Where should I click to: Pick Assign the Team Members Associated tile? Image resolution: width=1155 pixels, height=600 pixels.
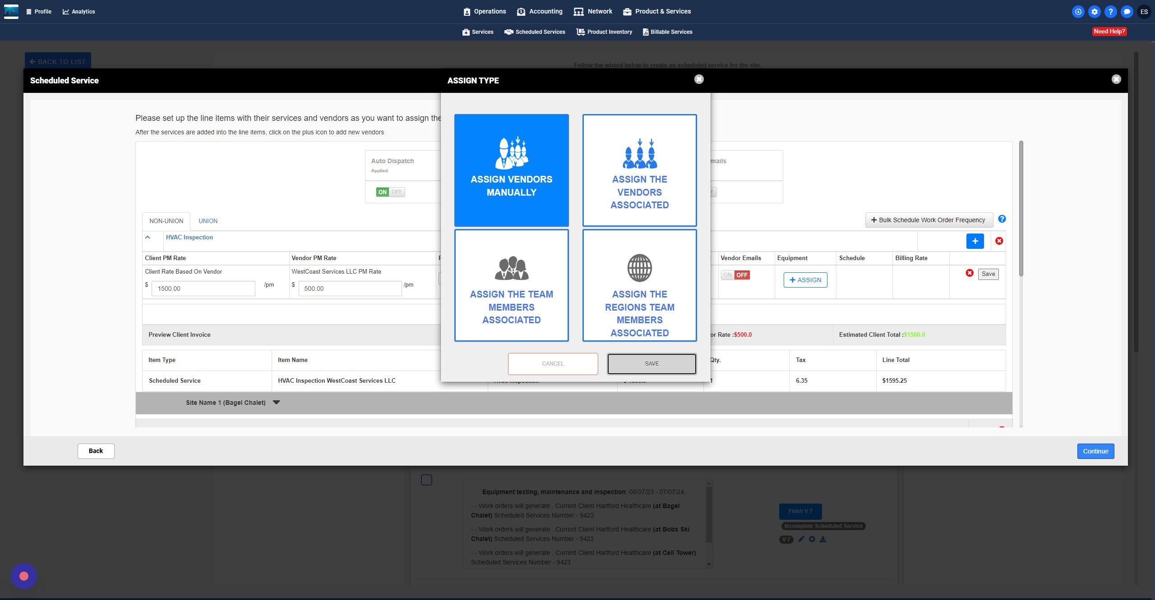click(511, 285)
